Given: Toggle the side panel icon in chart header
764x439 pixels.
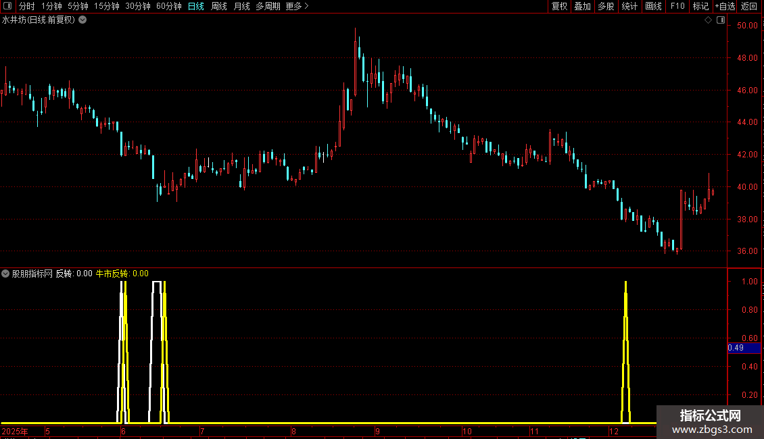Looking at the screenshot, I should [721, 20].
